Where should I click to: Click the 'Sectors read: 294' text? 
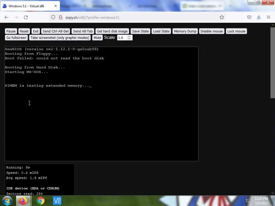[x=24, y=194]
